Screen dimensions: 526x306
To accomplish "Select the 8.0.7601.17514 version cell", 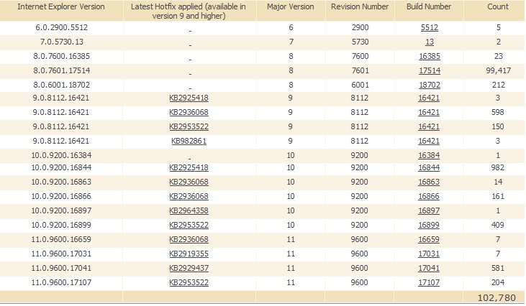I will coord(61,70).
